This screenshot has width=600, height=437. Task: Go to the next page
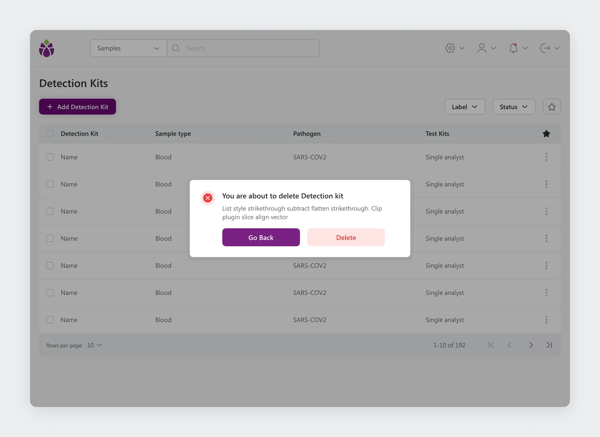coord(531,345)
